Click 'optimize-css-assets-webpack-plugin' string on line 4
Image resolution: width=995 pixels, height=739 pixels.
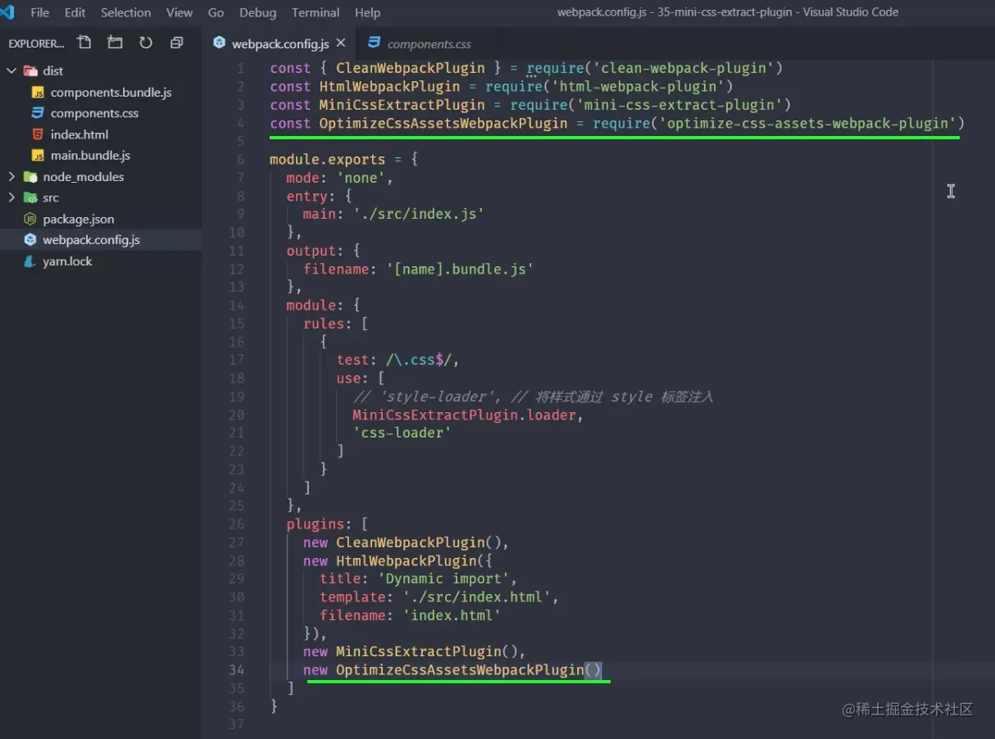tap(807, 123)
